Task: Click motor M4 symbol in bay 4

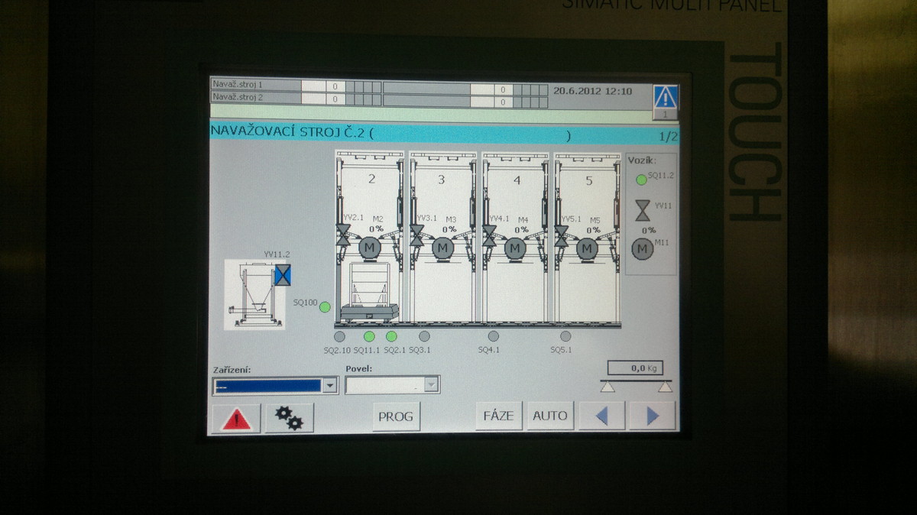Action: pyautogui.click(x=515, y=248)
